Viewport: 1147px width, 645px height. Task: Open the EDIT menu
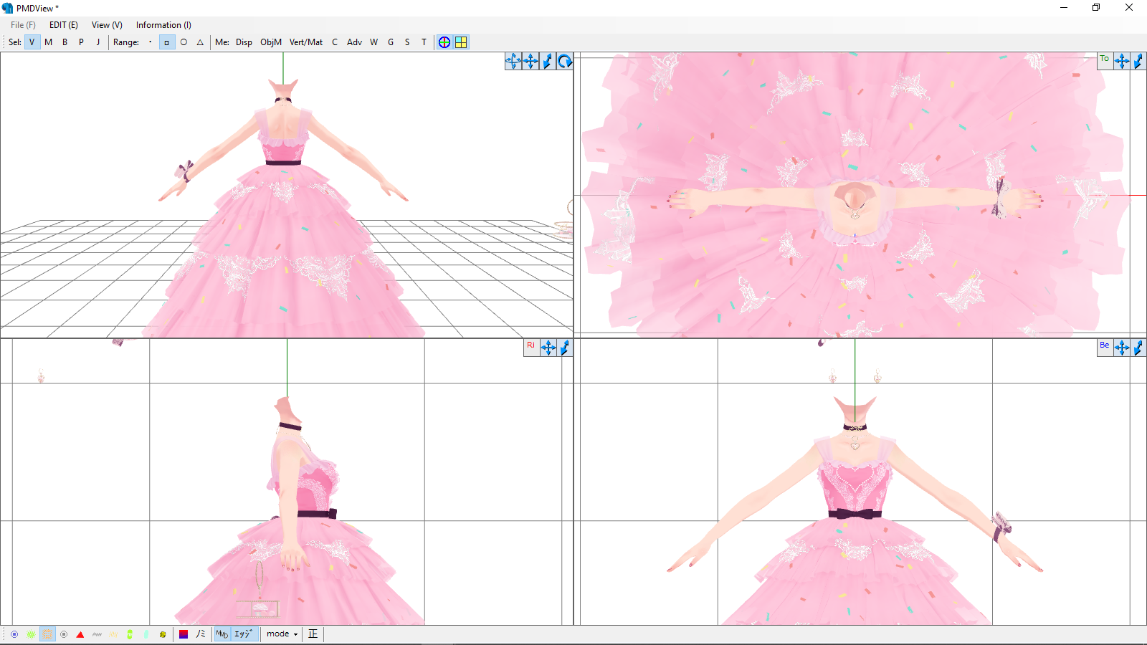coord(63,24)
